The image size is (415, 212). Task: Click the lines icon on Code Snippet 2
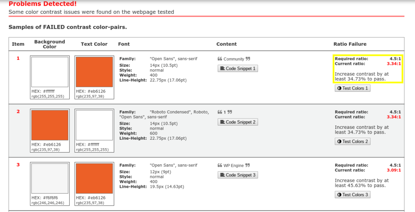click(222, 122)
